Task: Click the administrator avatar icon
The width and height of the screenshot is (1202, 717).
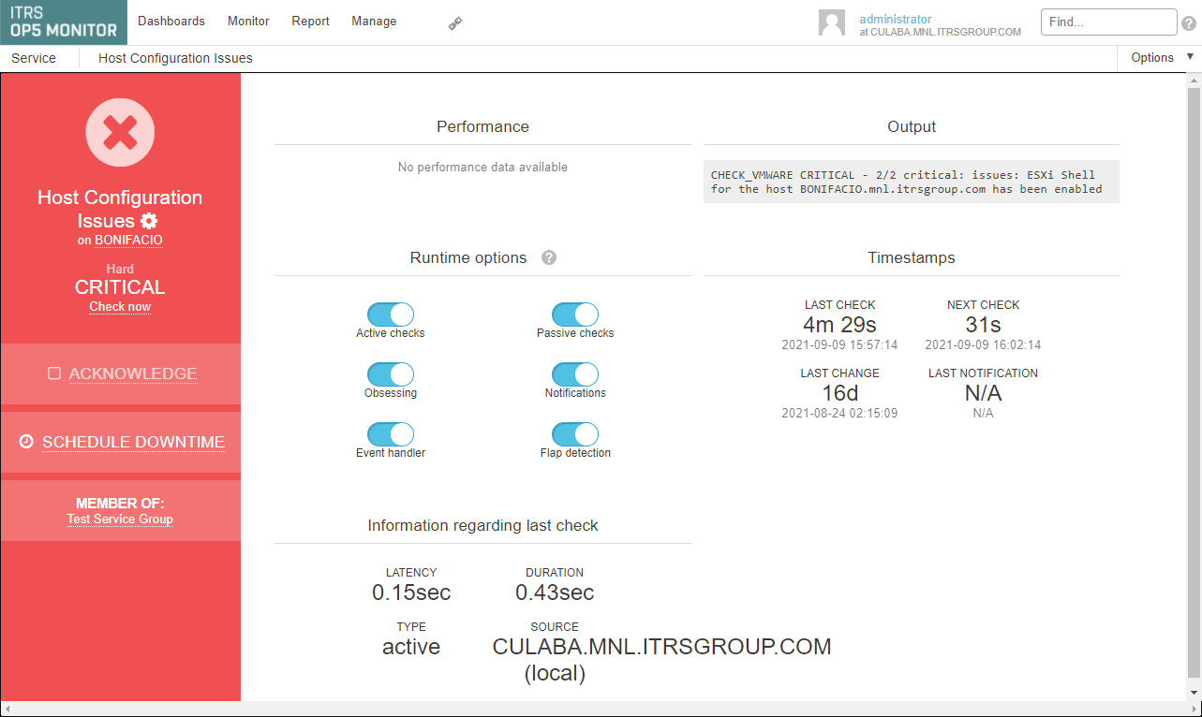Action: [832, 22]
